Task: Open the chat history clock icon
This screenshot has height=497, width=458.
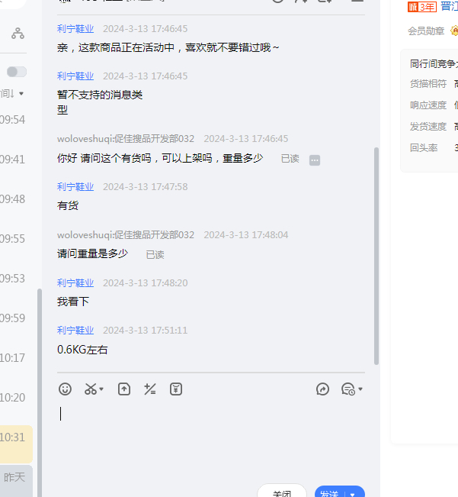Action: click(348, 389)
